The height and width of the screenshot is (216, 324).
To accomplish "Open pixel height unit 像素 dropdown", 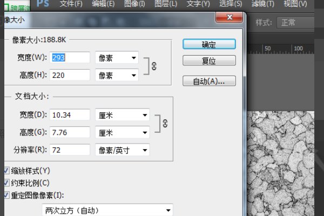I will [117, 75].
